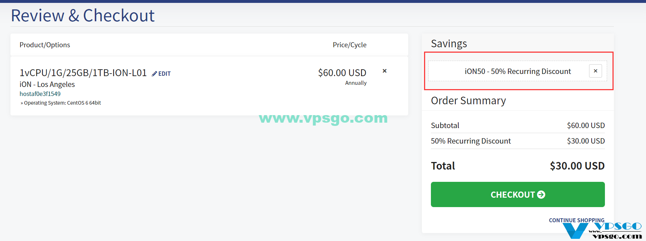Click the Operating System: CentOS 6 64bit line
This screenshot has height=241, width=646.
[x=61, y=103]
